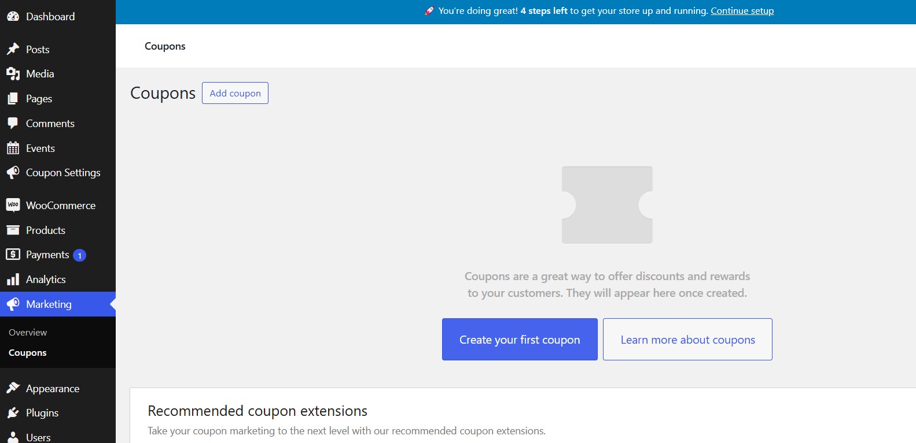Open the Events menu
Screen dimensions: 916x443
pyautogui.click(x=58, y=148)
